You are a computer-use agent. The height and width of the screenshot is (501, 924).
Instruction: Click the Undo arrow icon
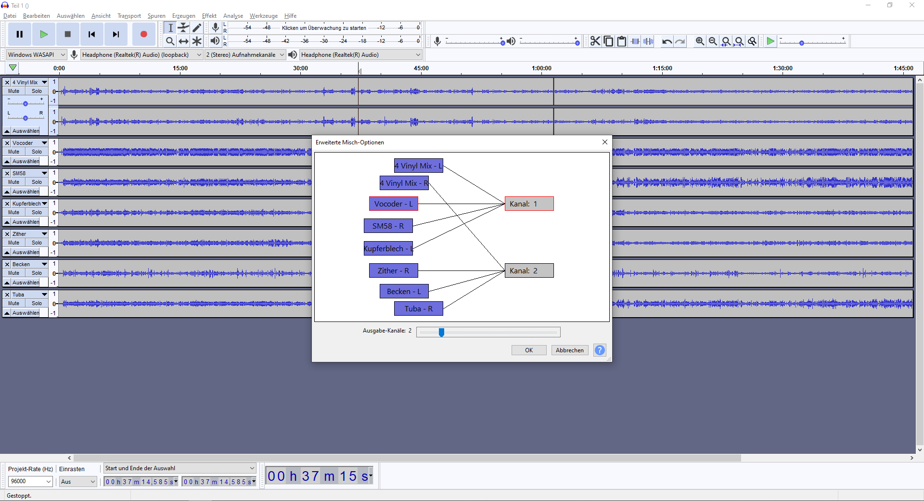click(x=667, y=41)
